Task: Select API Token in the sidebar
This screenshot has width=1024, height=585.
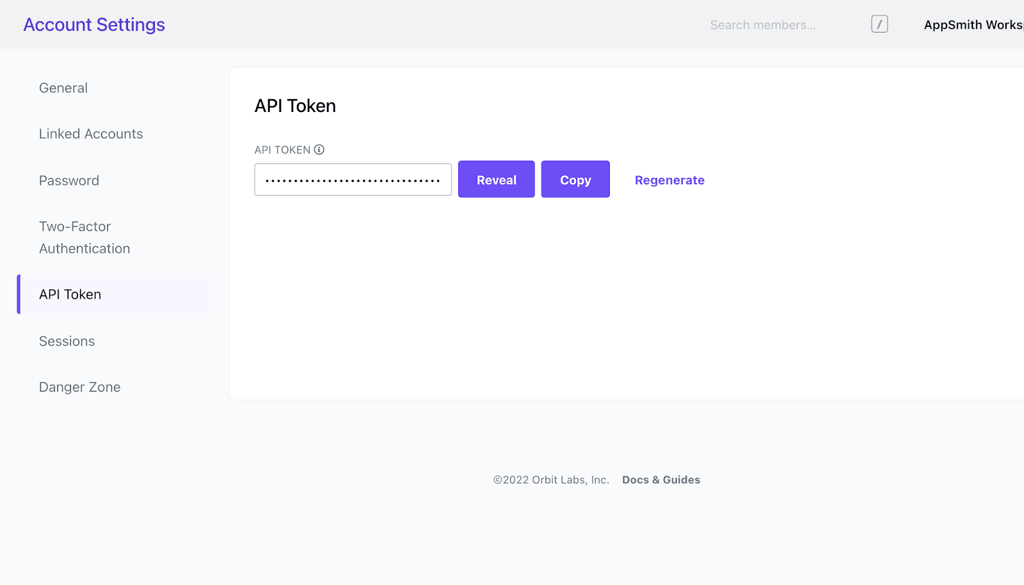Action: [70, 294]
